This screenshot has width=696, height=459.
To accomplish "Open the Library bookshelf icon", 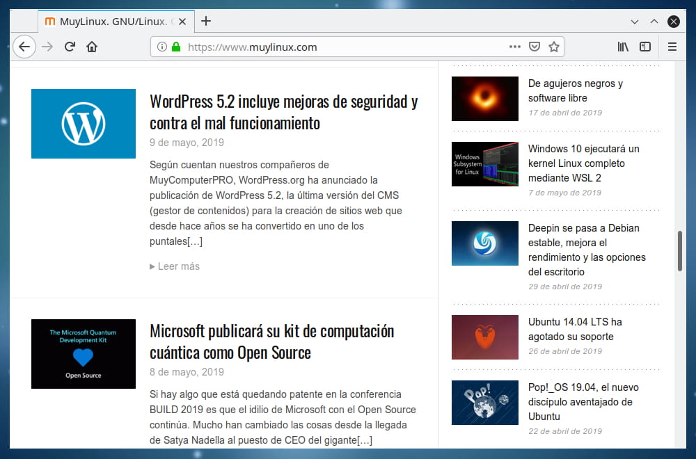I will pos(623,47).
